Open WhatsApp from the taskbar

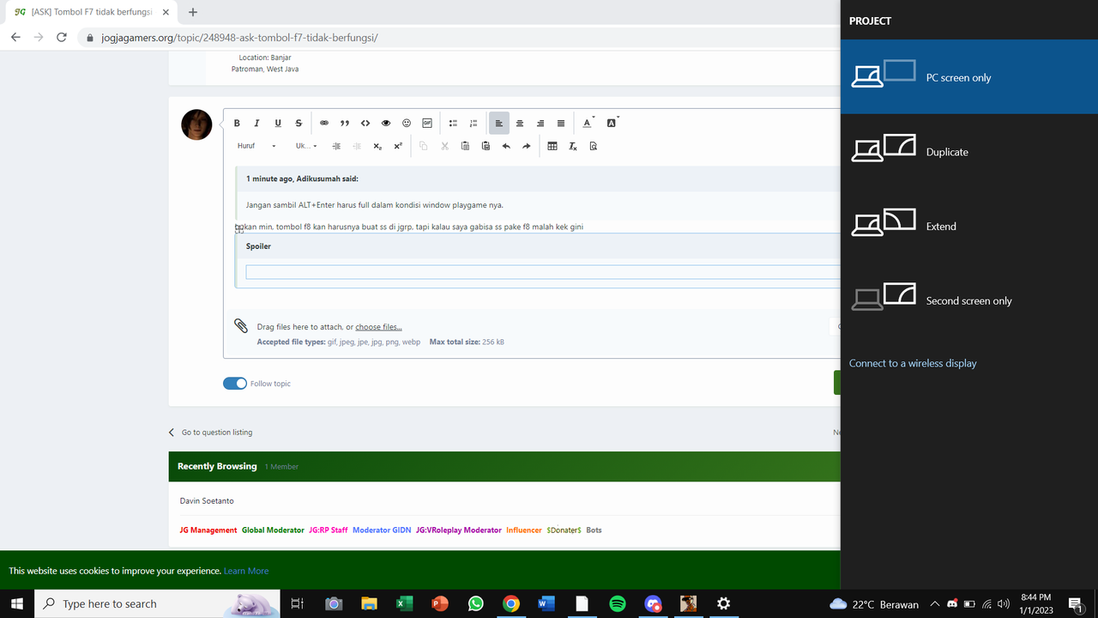[x=476, y=604]
